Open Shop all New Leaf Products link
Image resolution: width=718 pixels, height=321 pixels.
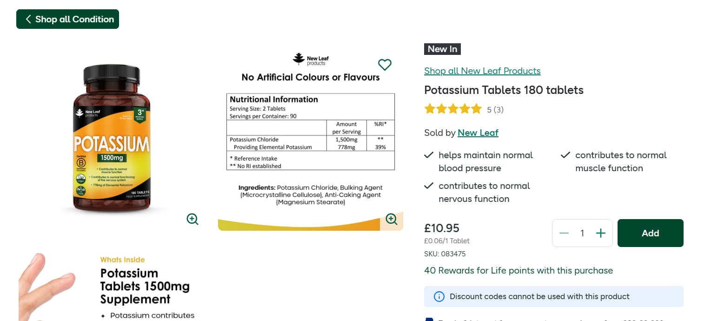click(x=482, y=71)
